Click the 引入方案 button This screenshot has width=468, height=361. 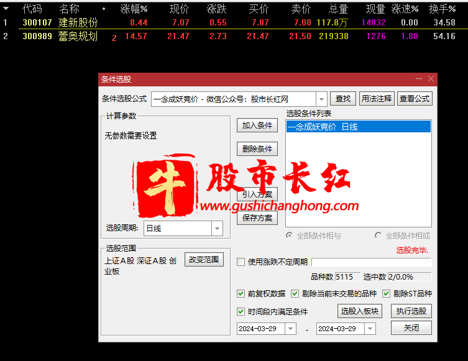click(x=257, y=194)
